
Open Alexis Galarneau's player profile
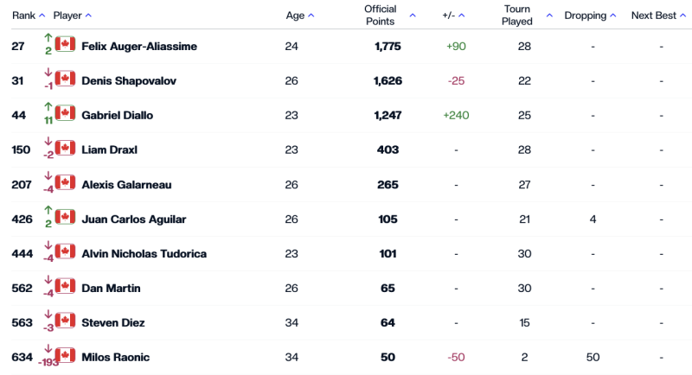point(126,185)
